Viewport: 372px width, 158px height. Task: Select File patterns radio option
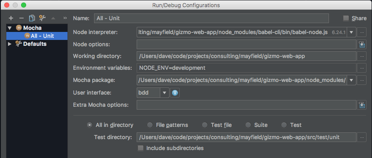tap(150, 125)
